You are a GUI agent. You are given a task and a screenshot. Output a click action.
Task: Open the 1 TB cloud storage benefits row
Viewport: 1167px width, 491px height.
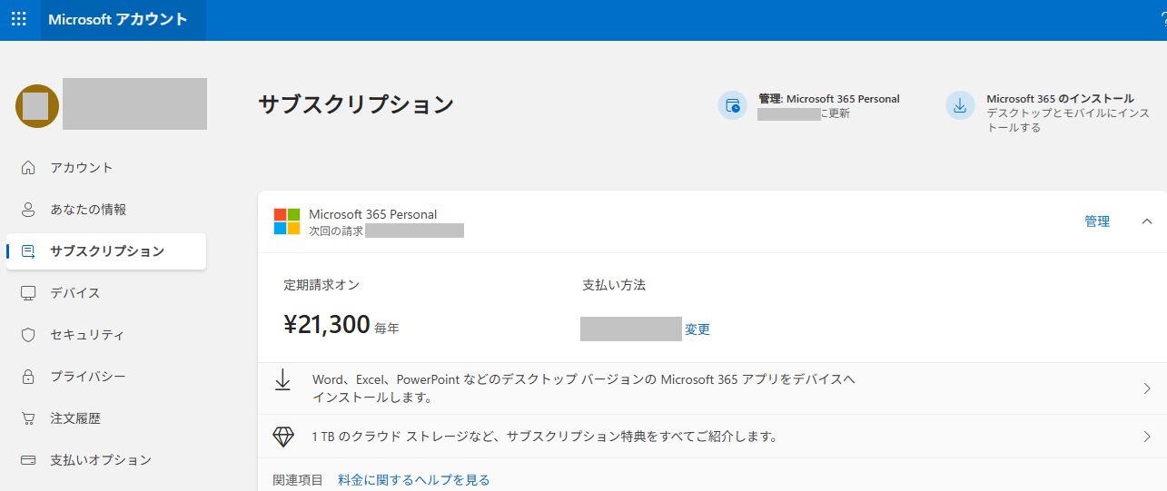tap(712, 437)
